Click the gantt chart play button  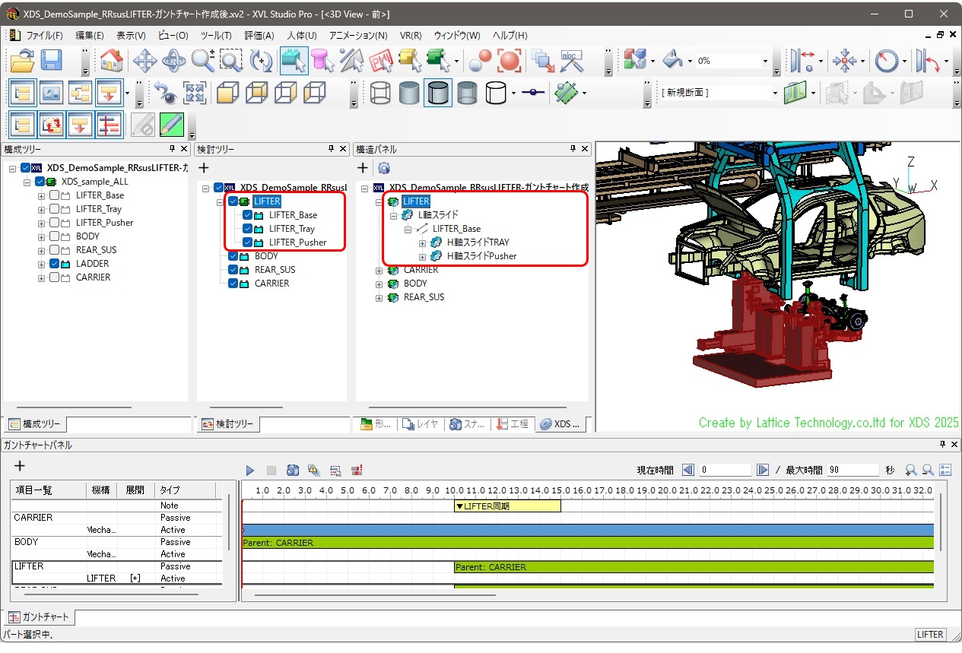click(x=250, y=471)
